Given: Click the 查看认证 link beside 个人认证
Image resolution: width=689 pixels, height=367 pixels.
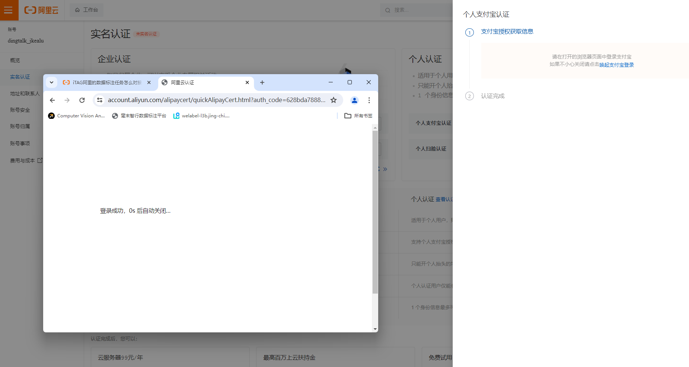Looking at the screenshot, I should pos(444,199).
